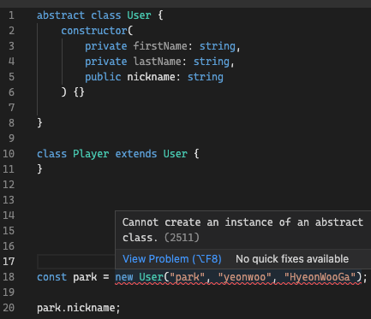Viewport: 371px width, 319px height.
Task: Click 'nickname' parameter on line 5
Action: click(151, 77)
